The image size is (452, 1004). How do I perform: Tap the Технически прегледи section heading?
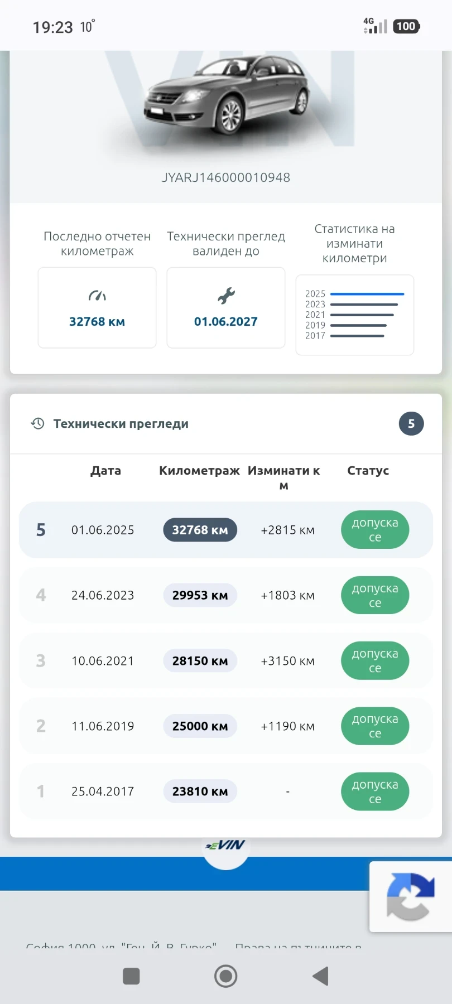pyautogui.click(x=121, y=423)
